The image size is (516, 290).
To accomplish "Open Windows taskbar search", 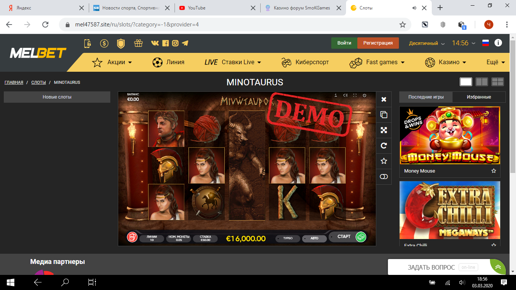I will pyautogui.click(x=65, y=282).
